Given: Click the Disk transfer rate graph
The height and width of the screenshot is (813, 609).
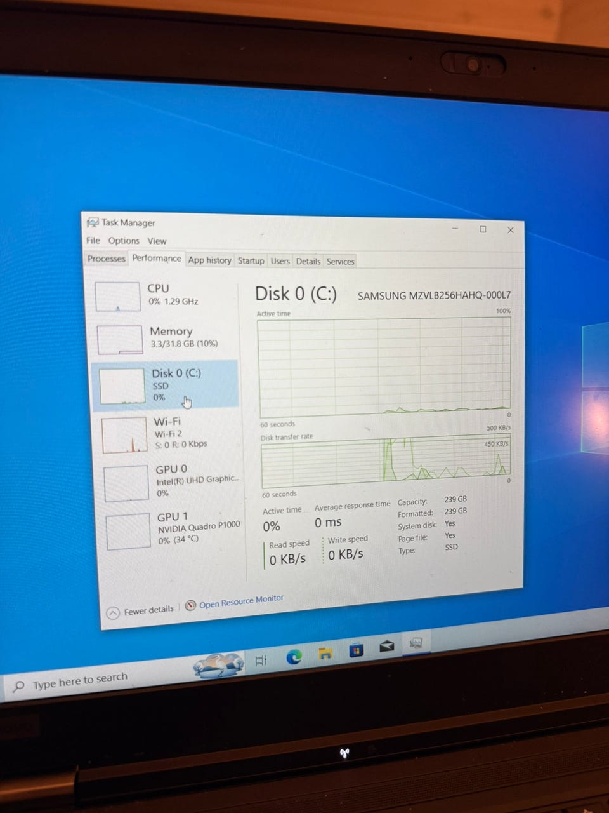Looking at the screenshot, I should (x=386, y=460).
